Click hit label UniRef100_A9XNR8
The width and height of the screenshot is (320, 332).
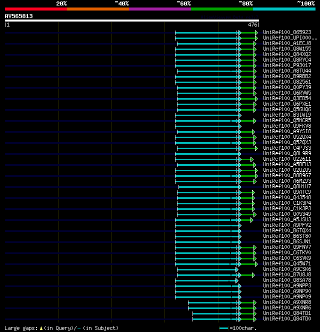coord(287,302)
